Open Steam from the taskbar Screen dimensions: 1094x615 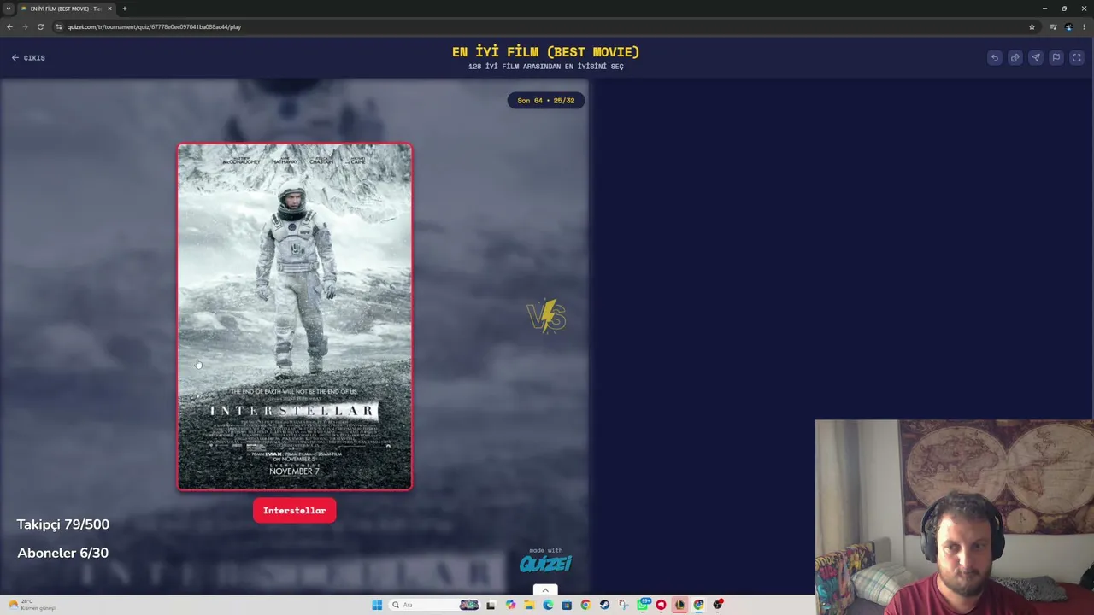(604, 605)
